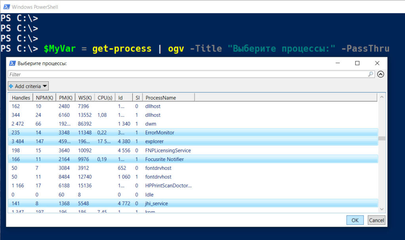Click the PowerShell icon in the dialog title bar
This screenshot has height=240, width=405.
tap(12, 63)
